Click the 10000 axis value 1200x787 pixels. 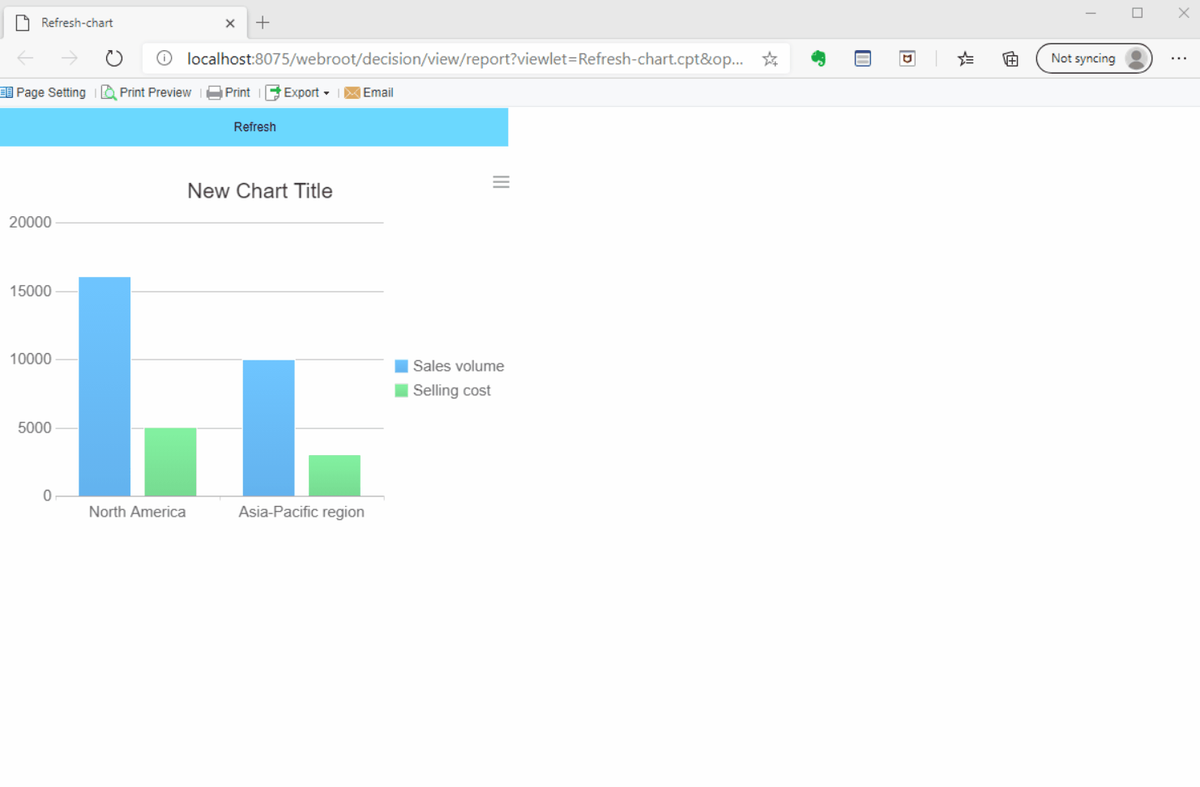30,359
